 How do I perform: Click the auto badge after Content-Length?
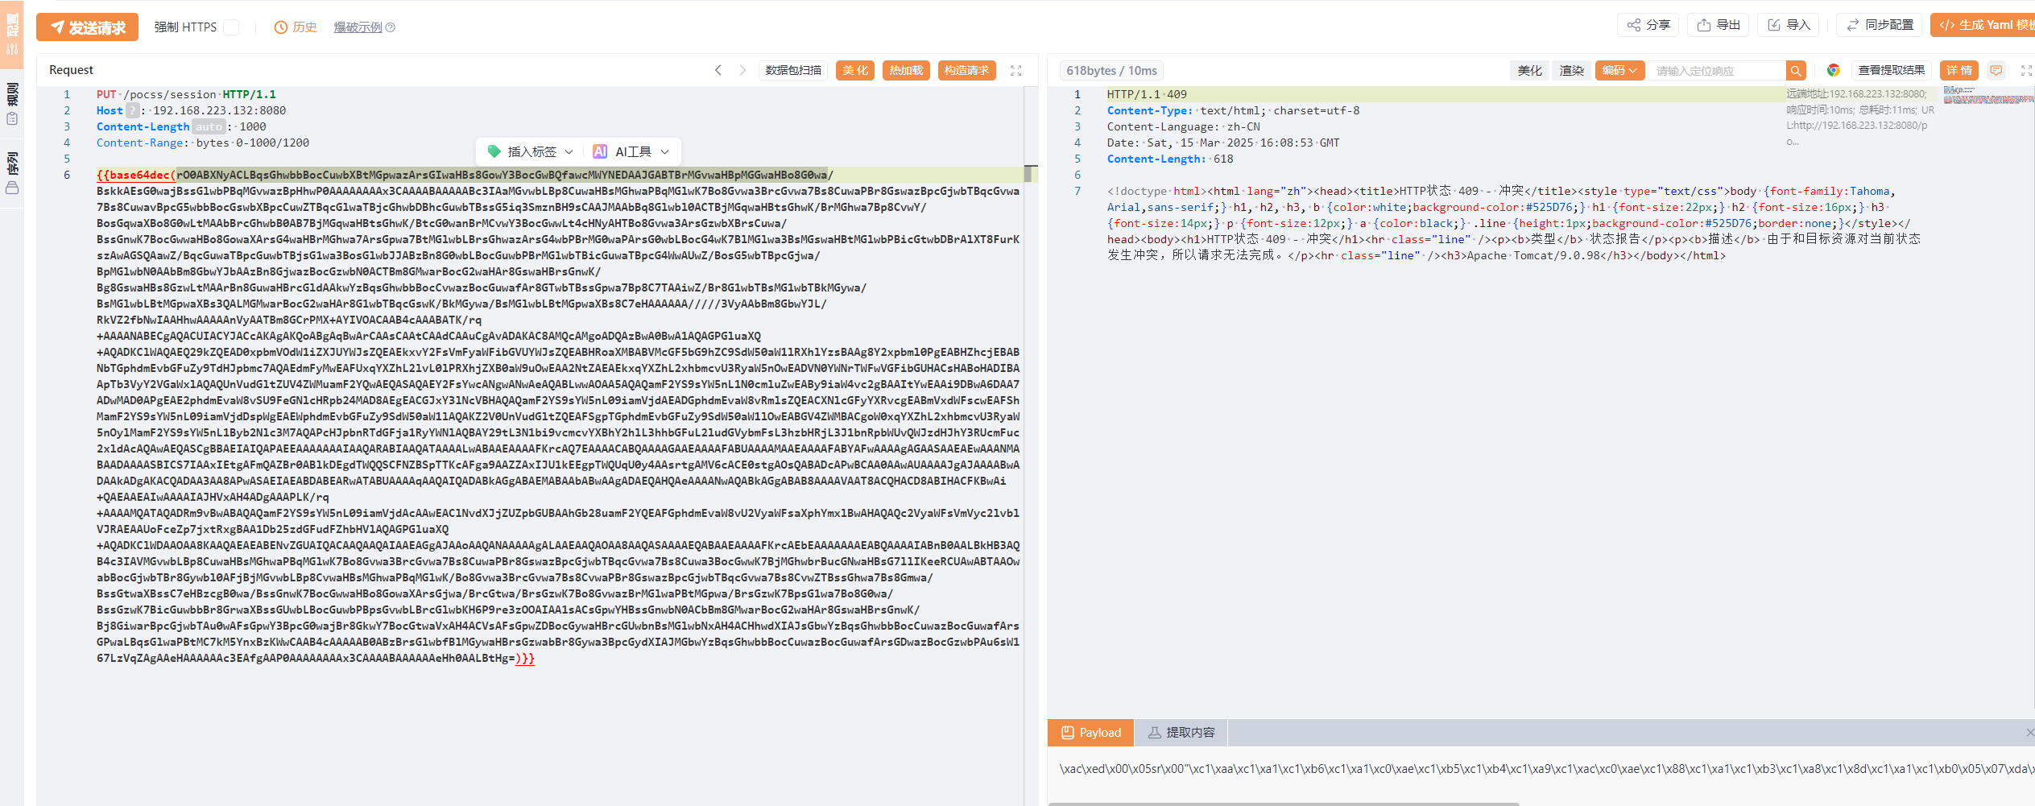(209, 126)
